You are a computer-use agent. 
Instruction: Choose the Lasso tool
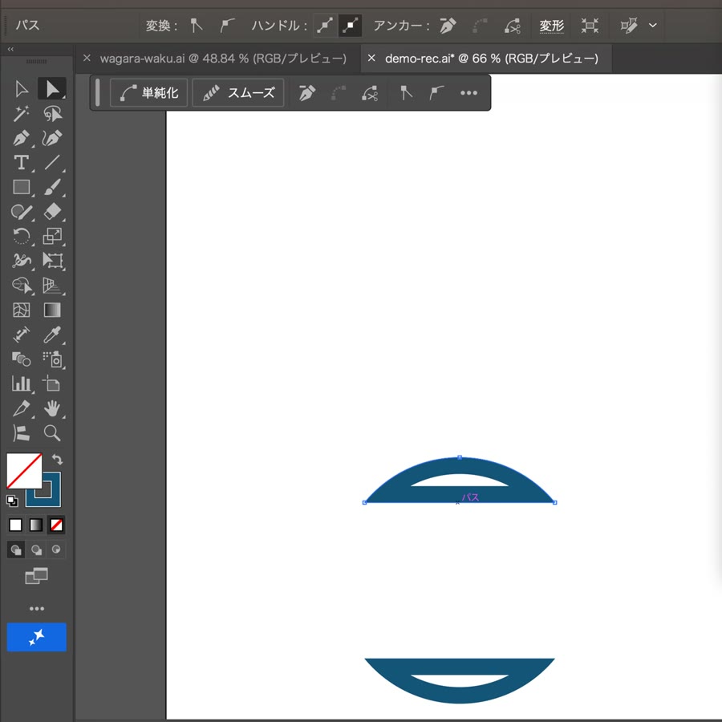pos(52,113)
